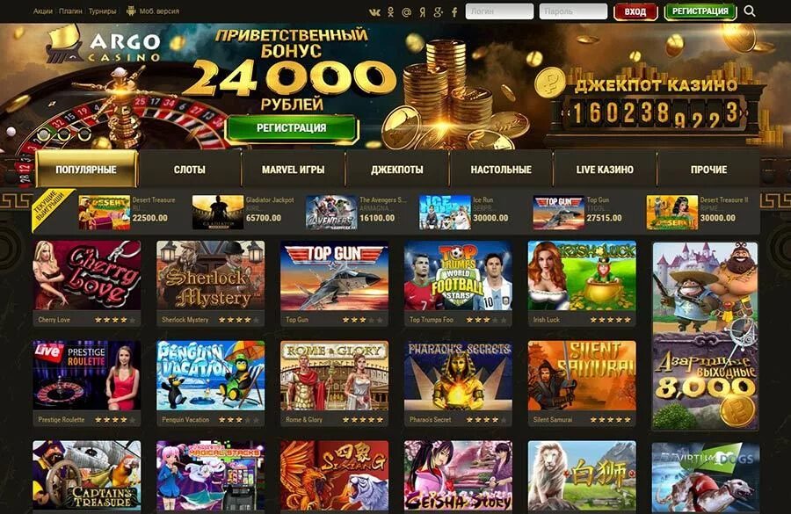Open the VK social login icon
The height and width of the screenshot is (514, 791).
coord(374,12)
